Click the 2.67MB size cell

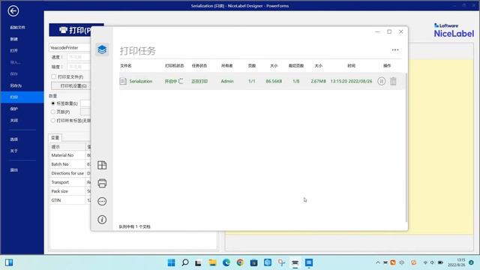pyautogui.click(x=318, y=81)
